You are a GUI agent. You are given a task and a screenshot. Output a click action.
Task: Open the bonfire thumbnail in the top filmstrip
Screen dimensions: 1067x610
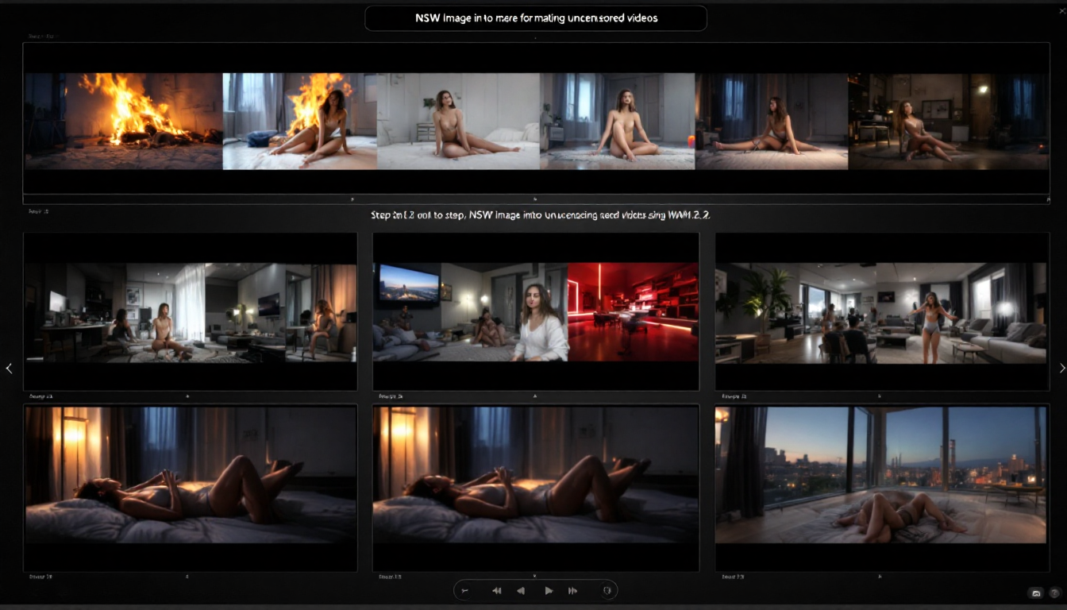click(123, 120)
